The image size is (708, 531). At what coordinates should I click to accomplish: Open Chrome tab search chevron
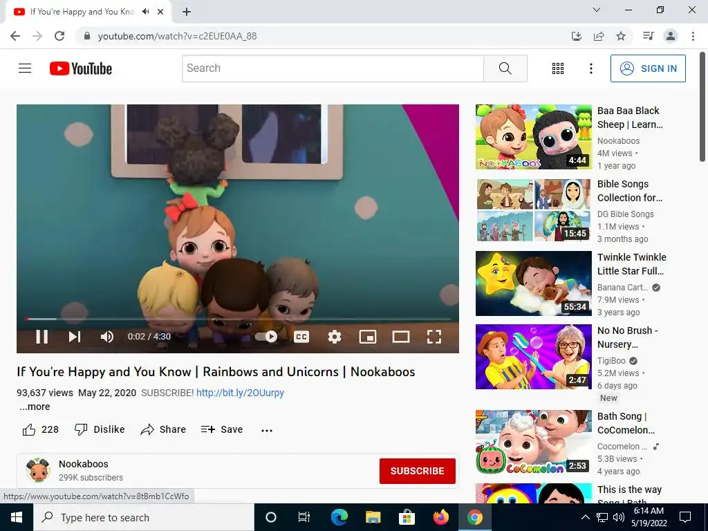pyautogui.click(x=597, y=10)
